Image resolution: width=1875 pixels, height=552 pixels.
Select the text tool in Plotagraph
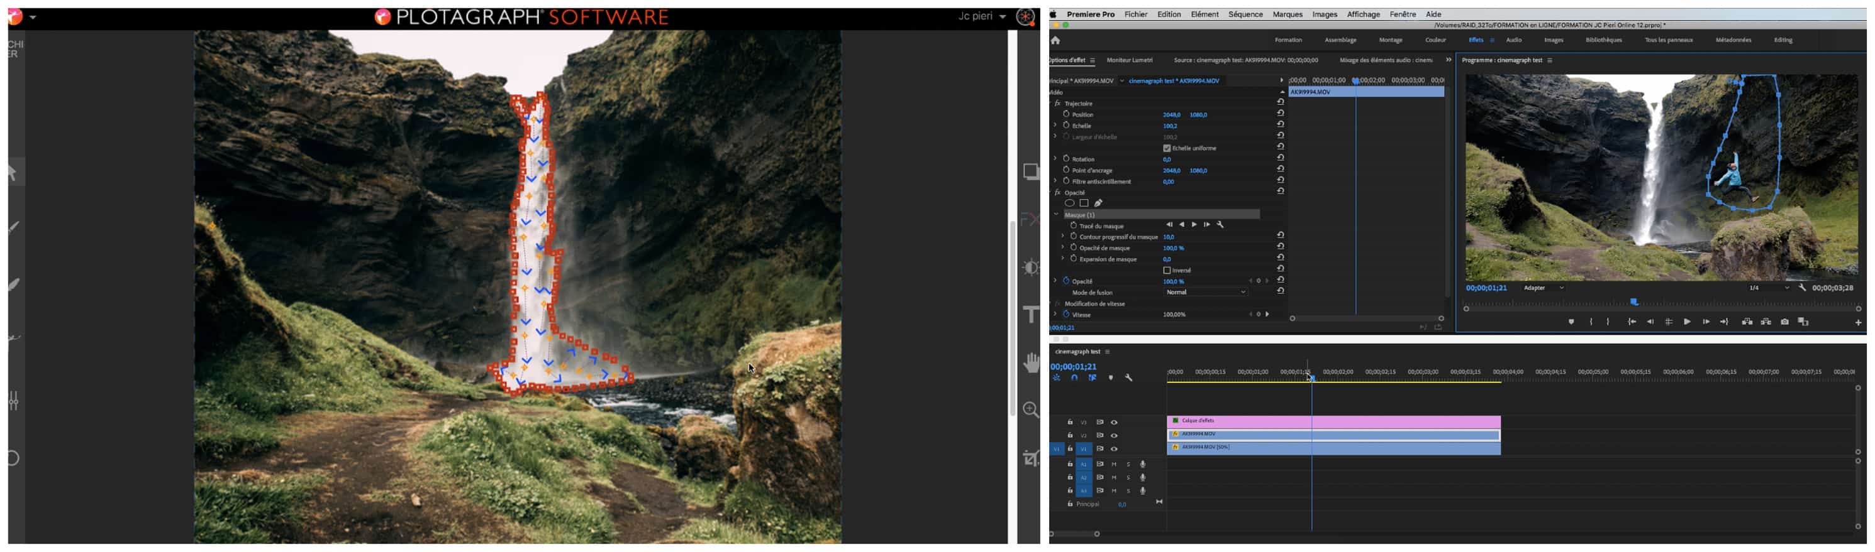coord(1032,315)
